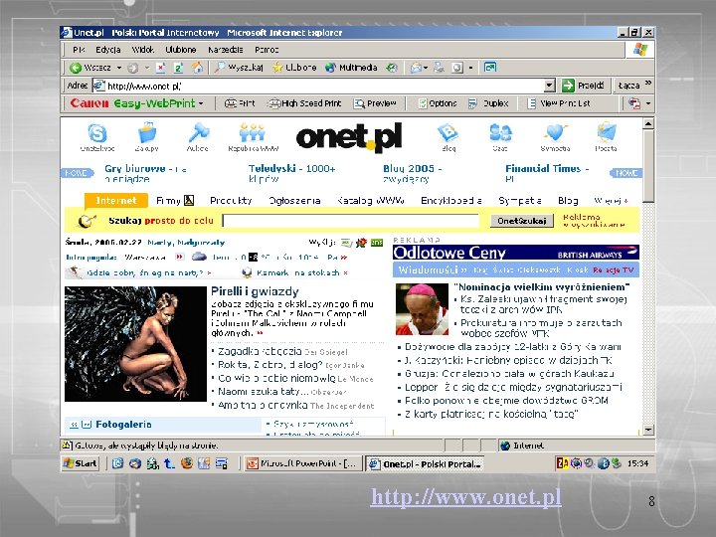The height and width of the screenshot is (537, 716).
Task: Open the Wyszukaj search toolbar button
Action: coord(240,68)
